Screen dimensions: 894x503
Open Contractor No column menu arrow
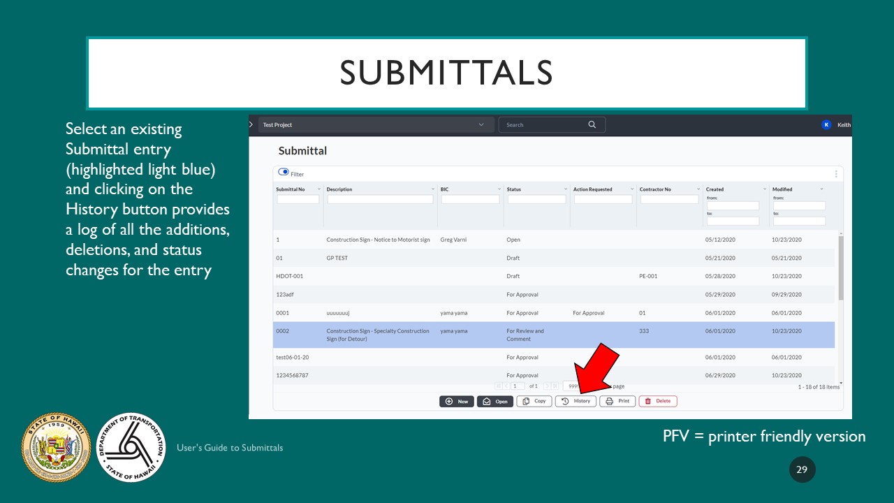click(698, 189)
